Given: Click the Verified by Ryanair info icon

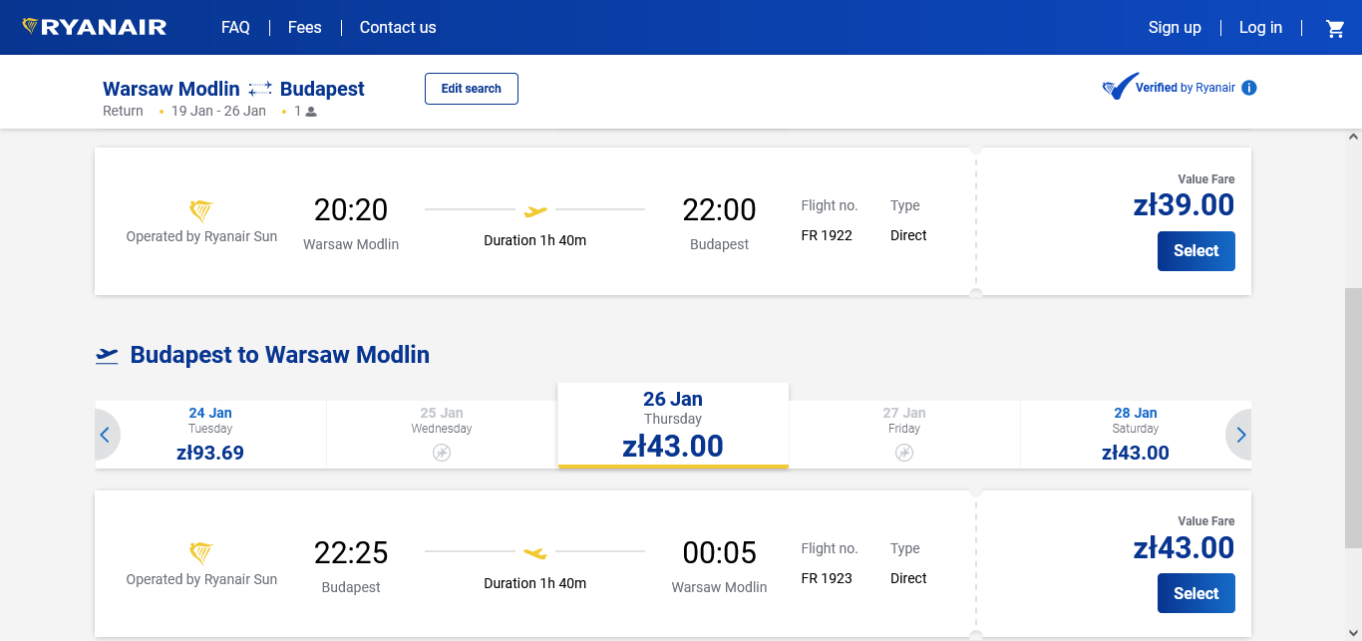Looking at the screenshot, I should point(1249,88).
